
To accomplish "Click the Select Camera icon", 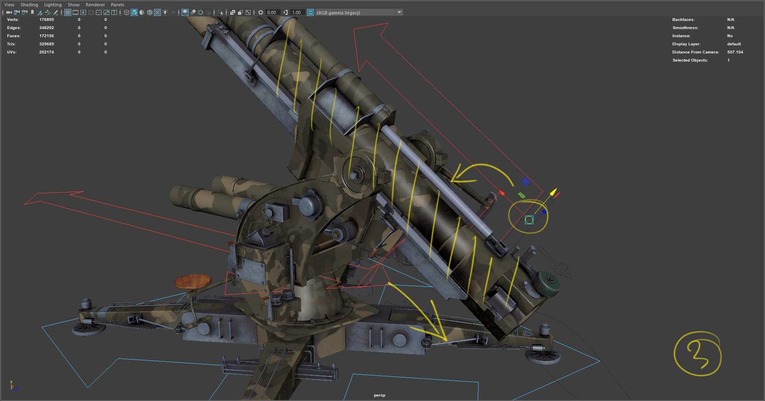I will coord(9,12).
